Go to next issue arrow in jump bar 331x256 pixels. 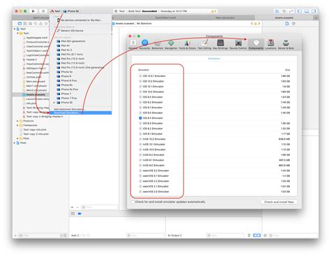pyautogui.click(x=259, y=24)
